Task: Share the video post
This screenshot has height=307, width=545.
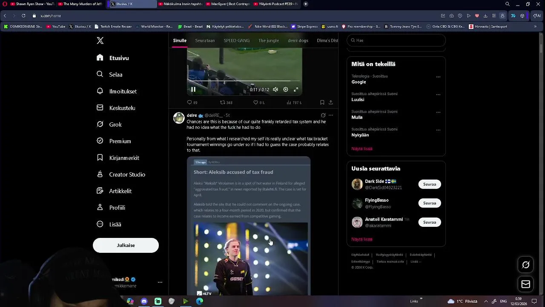Action: 331,102
